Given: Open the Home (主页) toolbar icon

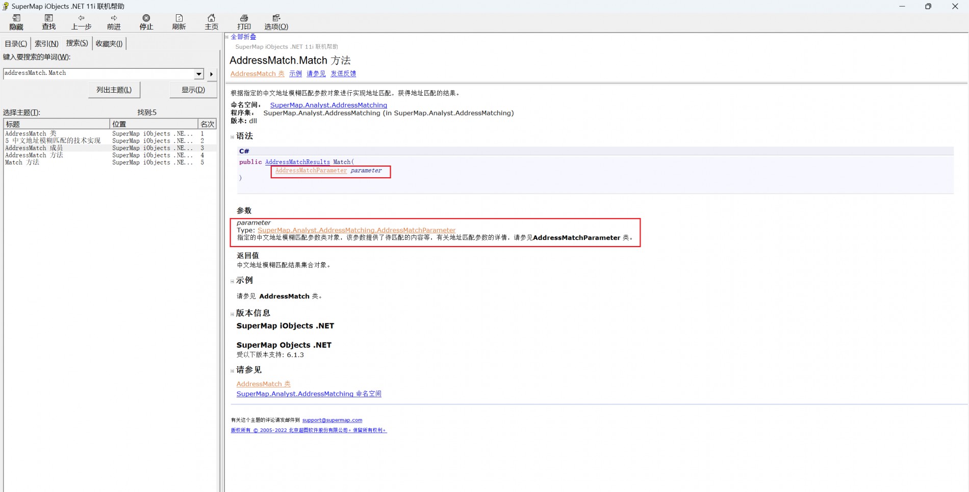Looking at the screenshot, I should 212,22.
